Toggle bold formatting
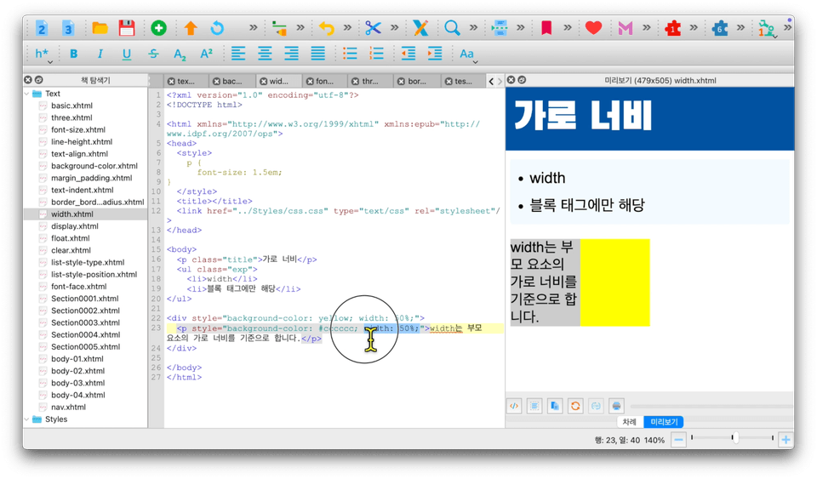 pos(73,54)
